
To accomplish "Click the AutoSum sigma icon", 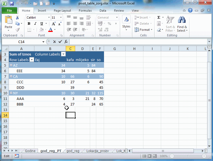I will coord(159,17).
